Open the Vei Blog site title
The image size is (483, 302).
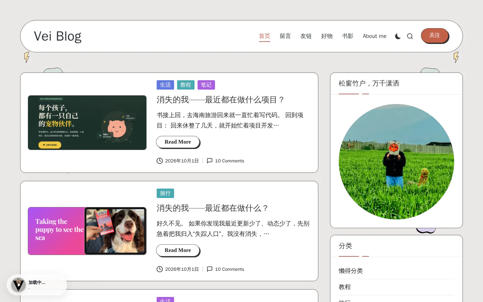tap(58, 36)
